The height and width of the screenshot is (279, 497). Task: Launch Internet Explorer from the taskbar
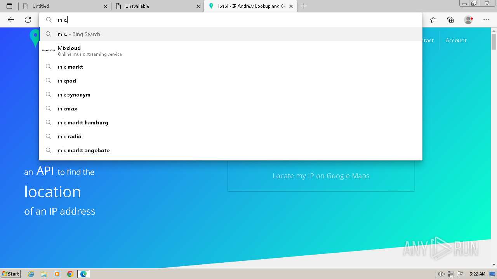(31, 274)
